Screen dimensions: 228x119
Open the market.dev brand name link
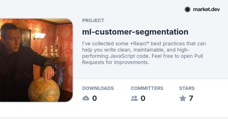pyautogui.click(x=206, y=9)
